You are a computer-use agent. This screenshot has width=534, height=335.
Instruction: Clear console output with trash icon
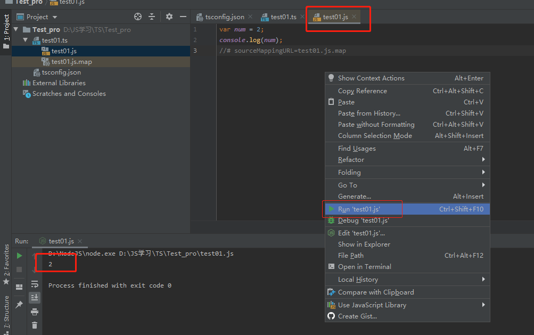(x=35, y=325)
